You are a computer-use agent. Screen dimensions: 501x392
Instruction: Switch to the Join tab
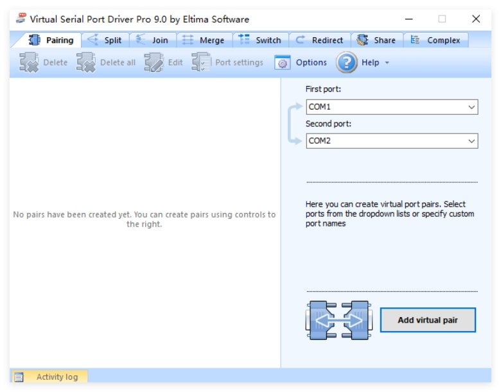point(153,40)
